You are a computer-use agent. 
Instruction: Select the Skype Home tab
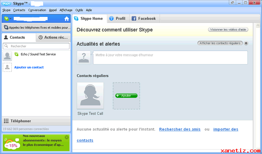(x=89, y=19)
